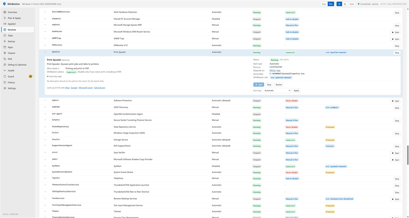Switch to light theme sun icon
This screenshot has height=218, width=409.
[339, 4]
